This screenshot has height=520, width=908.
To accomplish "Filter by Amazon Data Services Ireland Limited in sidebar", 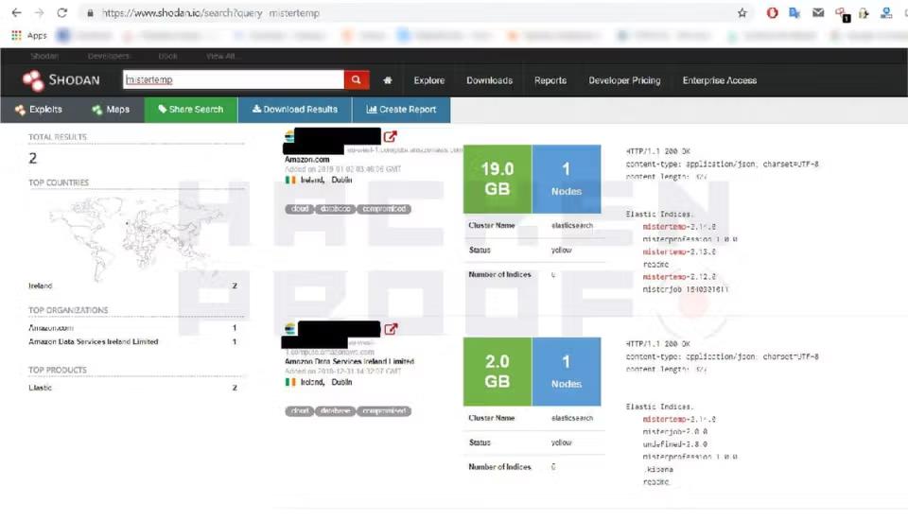I will [94, 341].
